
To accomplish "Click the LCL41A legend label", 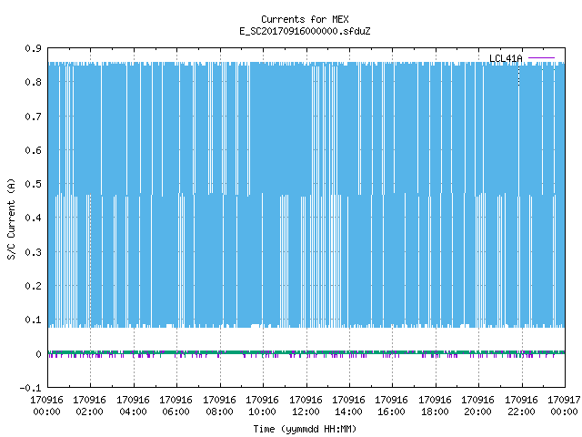I will (x=506, y=58).
